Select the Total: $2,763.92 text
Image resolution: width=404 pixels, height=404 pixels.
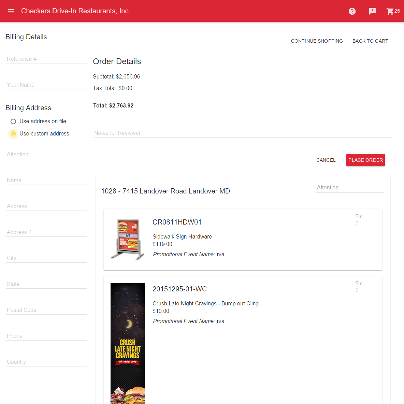pyautogui.click(x=113, y=106)
